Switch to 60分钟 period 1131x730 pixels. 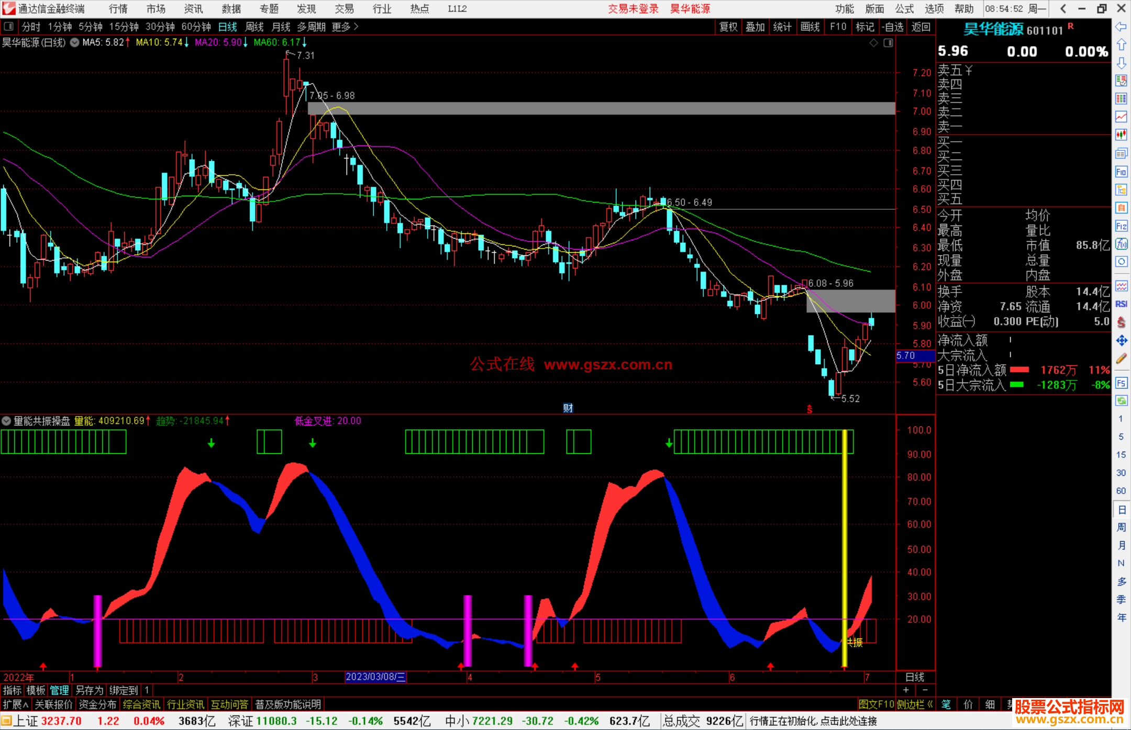[x=196, y=27]
